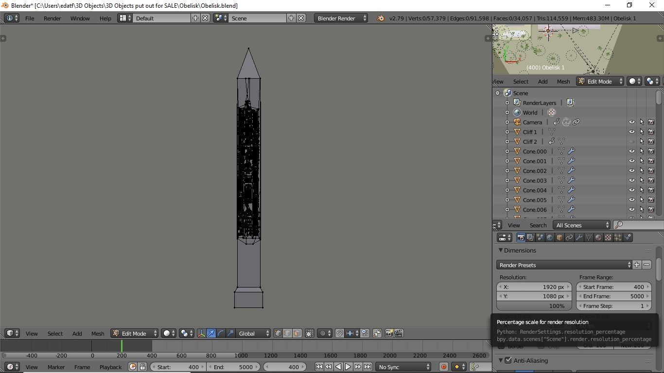
Task: Add a new render preset with plus
Action: pyautogui.click(x=637, y=265)
